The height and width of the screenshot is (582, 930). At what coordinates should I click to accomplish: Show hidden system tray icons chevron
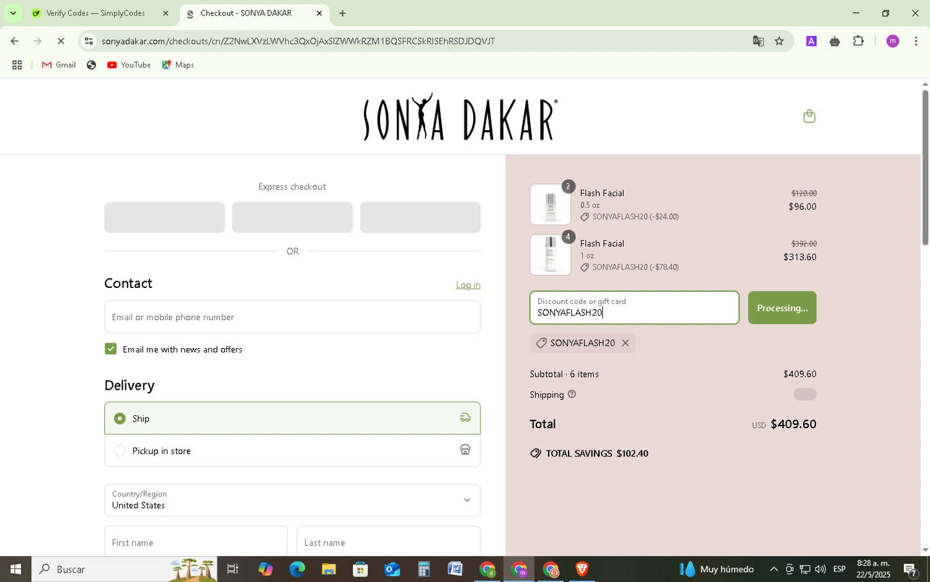click(x=774, y=569)
